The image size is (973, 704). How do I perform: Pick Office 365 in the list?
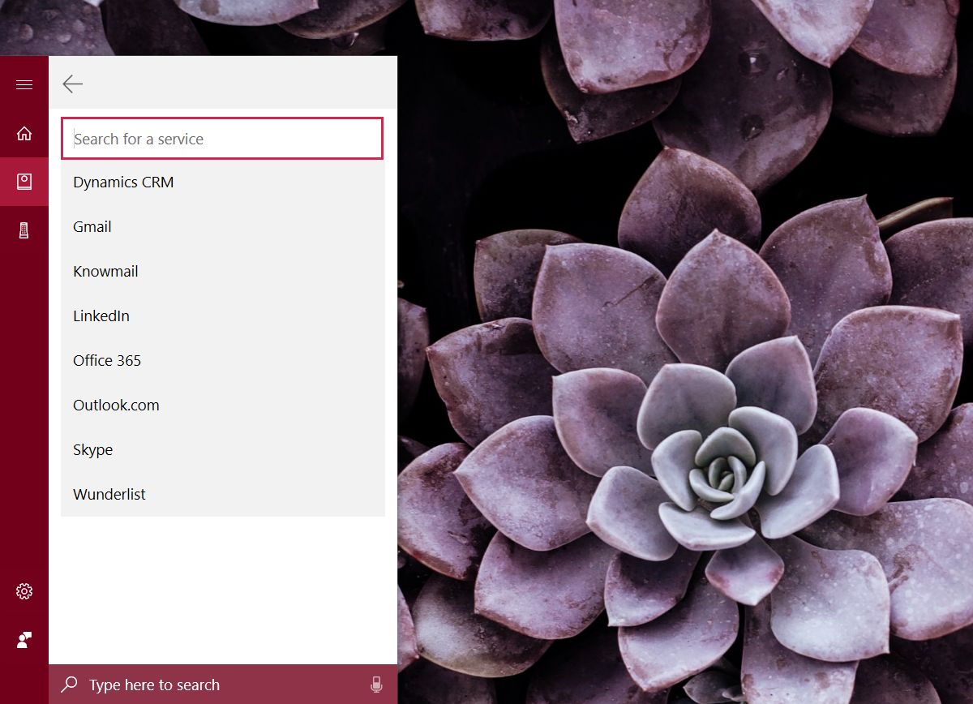coord(223,361)
